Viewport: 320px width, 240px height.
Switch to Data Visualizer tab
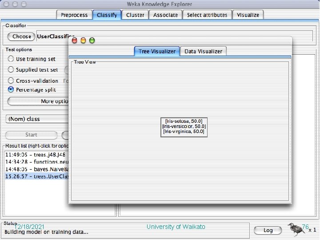point(203,51)
